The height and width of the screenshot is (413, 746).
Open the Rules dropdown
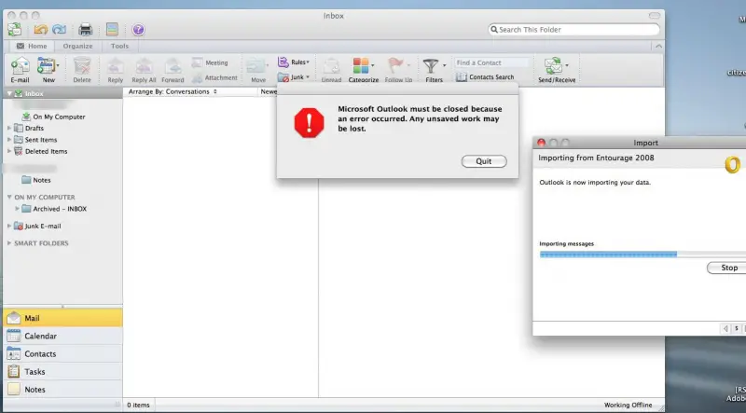294,62
